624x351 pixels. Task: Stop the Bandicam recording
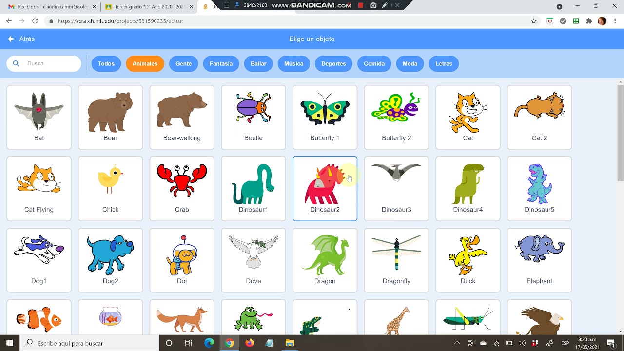point(361,5)
